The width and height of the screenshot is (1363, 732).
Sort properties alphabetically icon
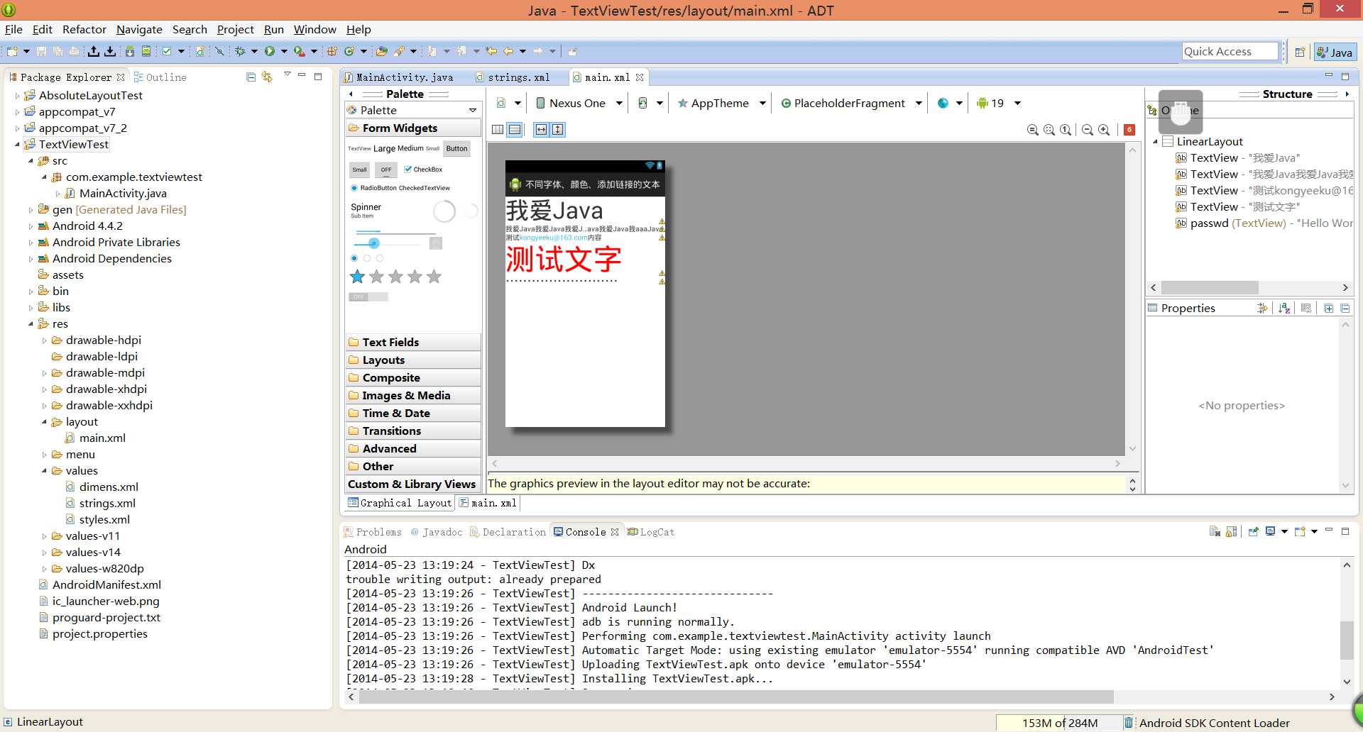(1284, 308)
